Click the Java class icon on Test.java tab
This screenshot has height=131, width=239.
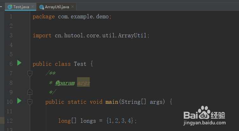point(10,7)
